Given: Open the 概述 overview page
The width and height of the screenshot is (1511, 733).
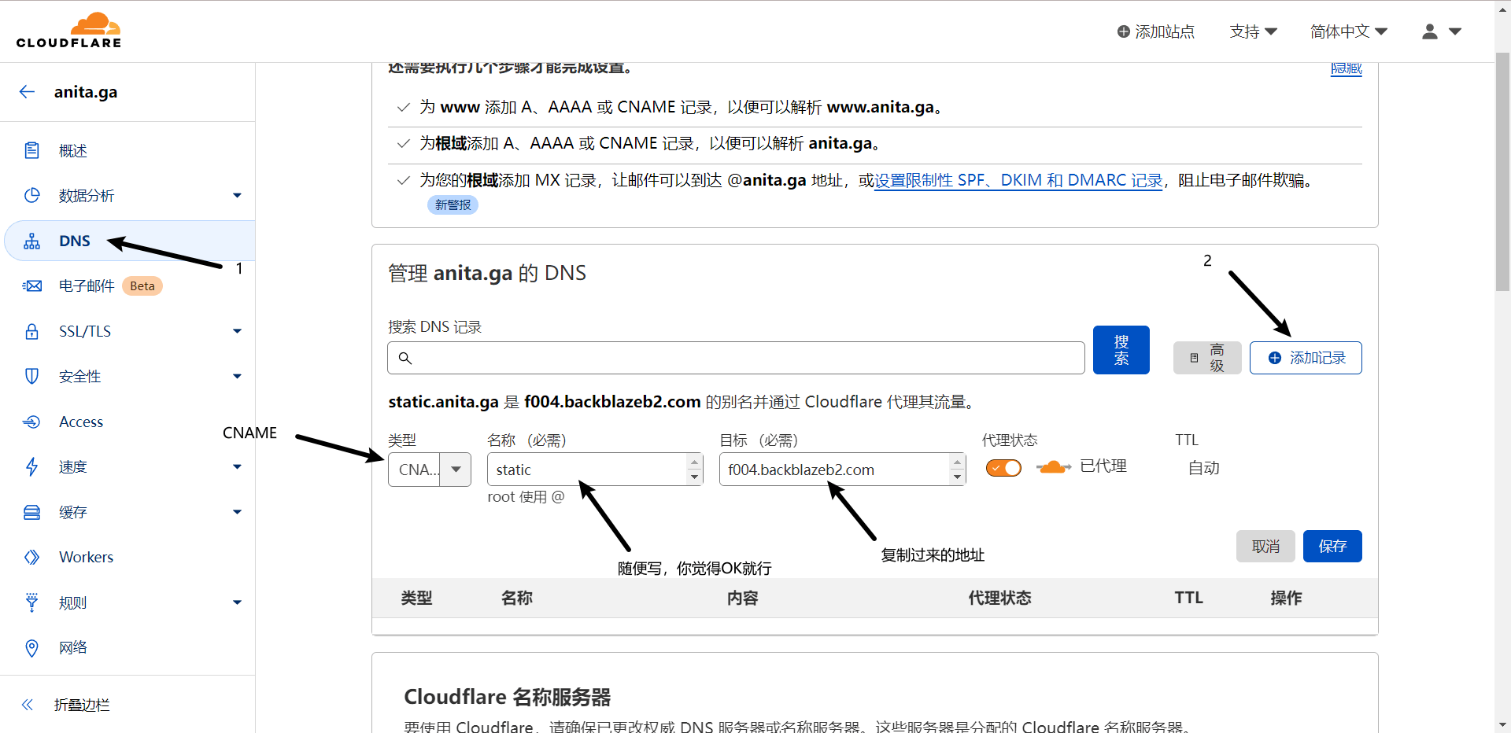Looking at the screenshot, I should click(x=73, y=150).
